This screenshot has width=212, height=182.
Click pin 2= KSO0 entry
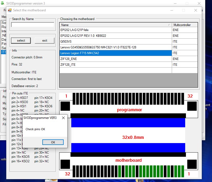click(20, 102)
